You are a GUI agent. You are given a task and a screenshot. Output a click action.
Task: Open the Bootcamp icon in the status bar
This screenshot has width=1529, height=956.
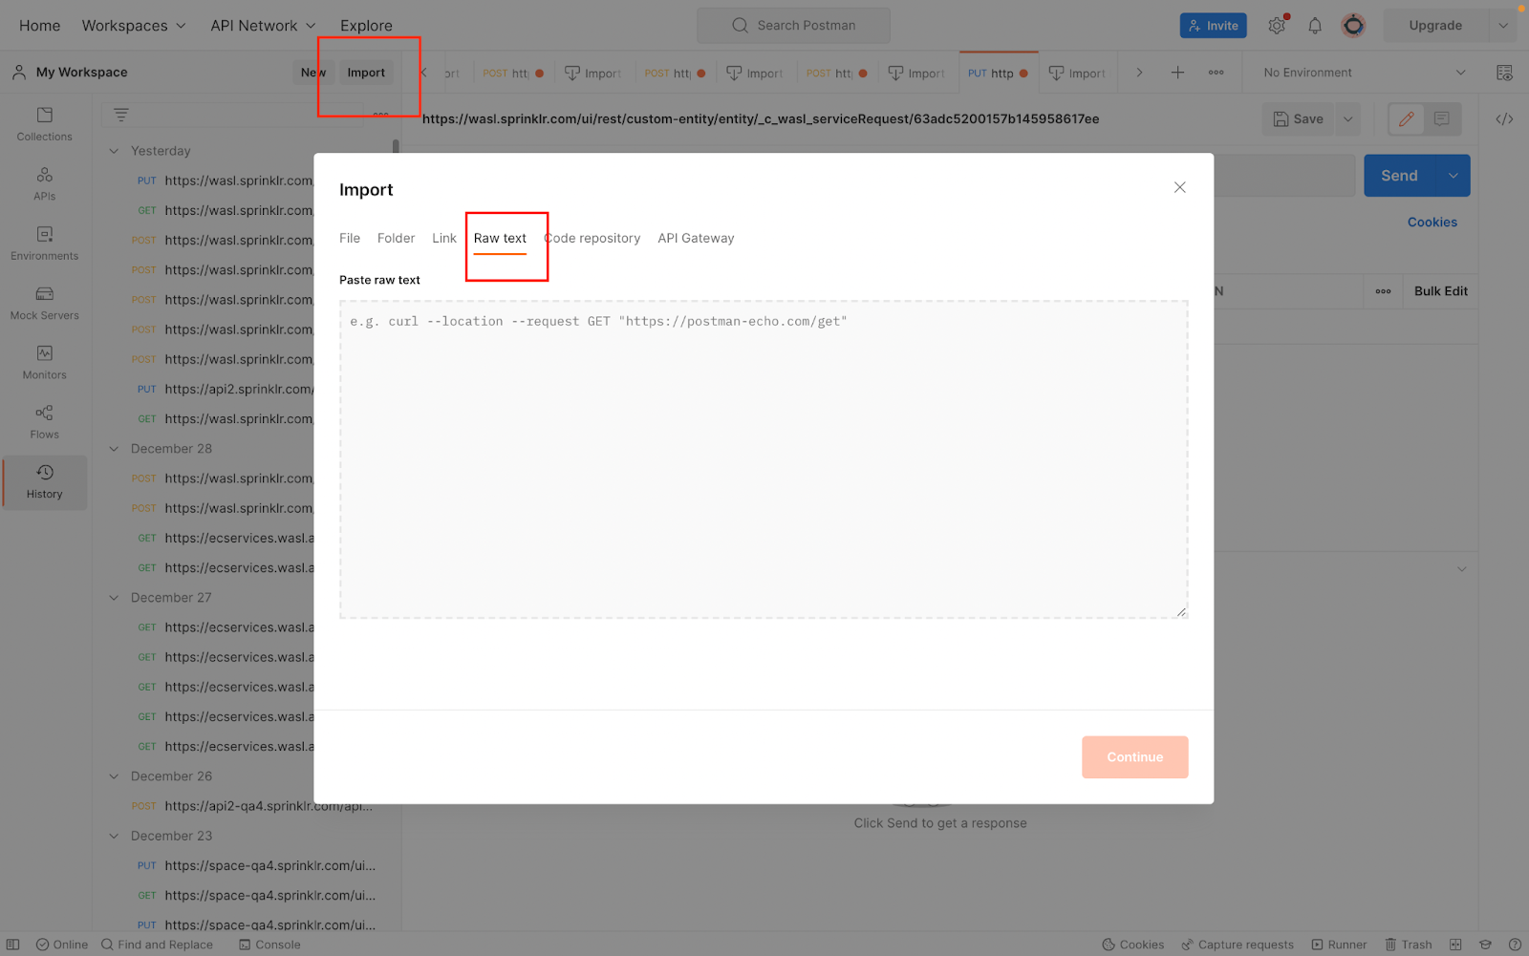point(1485,945)
